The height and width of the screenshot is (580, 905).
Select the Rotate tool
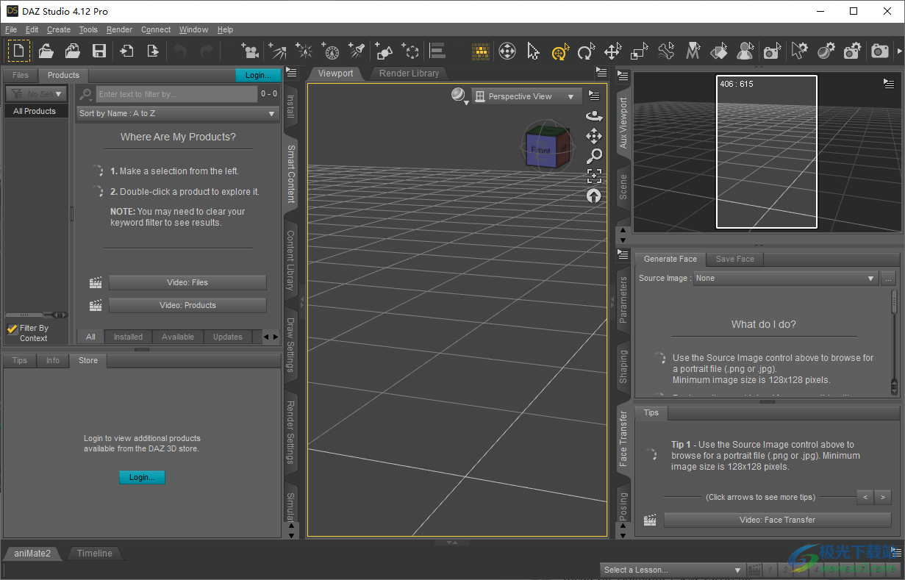click(586, 51)
